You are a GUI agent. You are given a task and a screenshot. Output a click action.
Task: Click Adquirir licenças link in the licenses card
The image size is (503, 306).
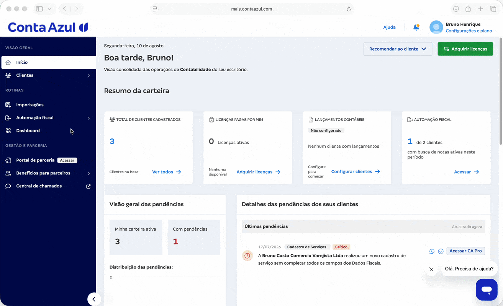[x=259, y=172]
